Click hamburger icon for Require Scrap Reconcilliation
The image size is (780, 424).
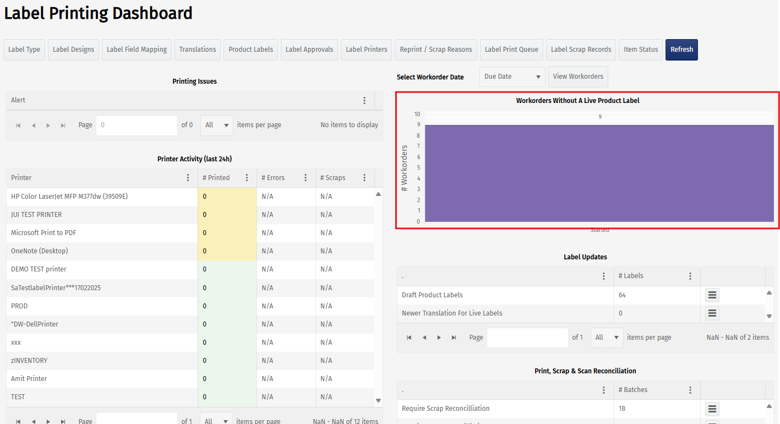(712, 409)
